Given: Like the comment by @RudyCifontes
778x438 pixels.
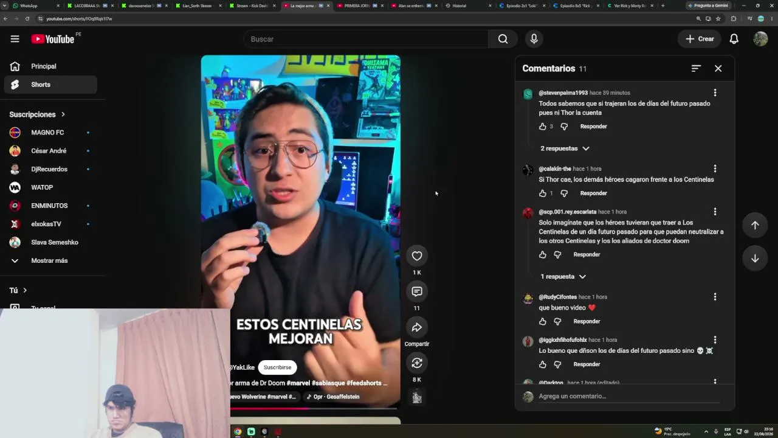Looking at the screenshot, I should (543, 322).
